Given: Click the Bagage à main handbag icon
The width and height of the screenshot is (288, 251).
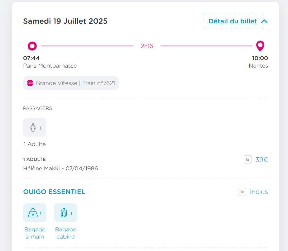Looking at the screenshot, I should coord(33,213).
